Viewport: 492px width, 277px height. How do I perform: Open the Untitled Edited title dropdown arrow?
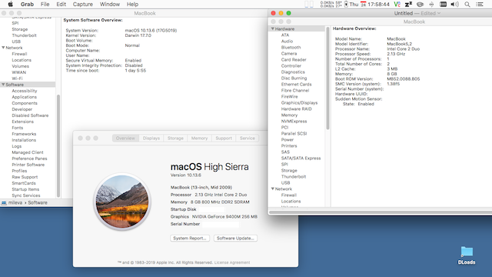point(439,13)
